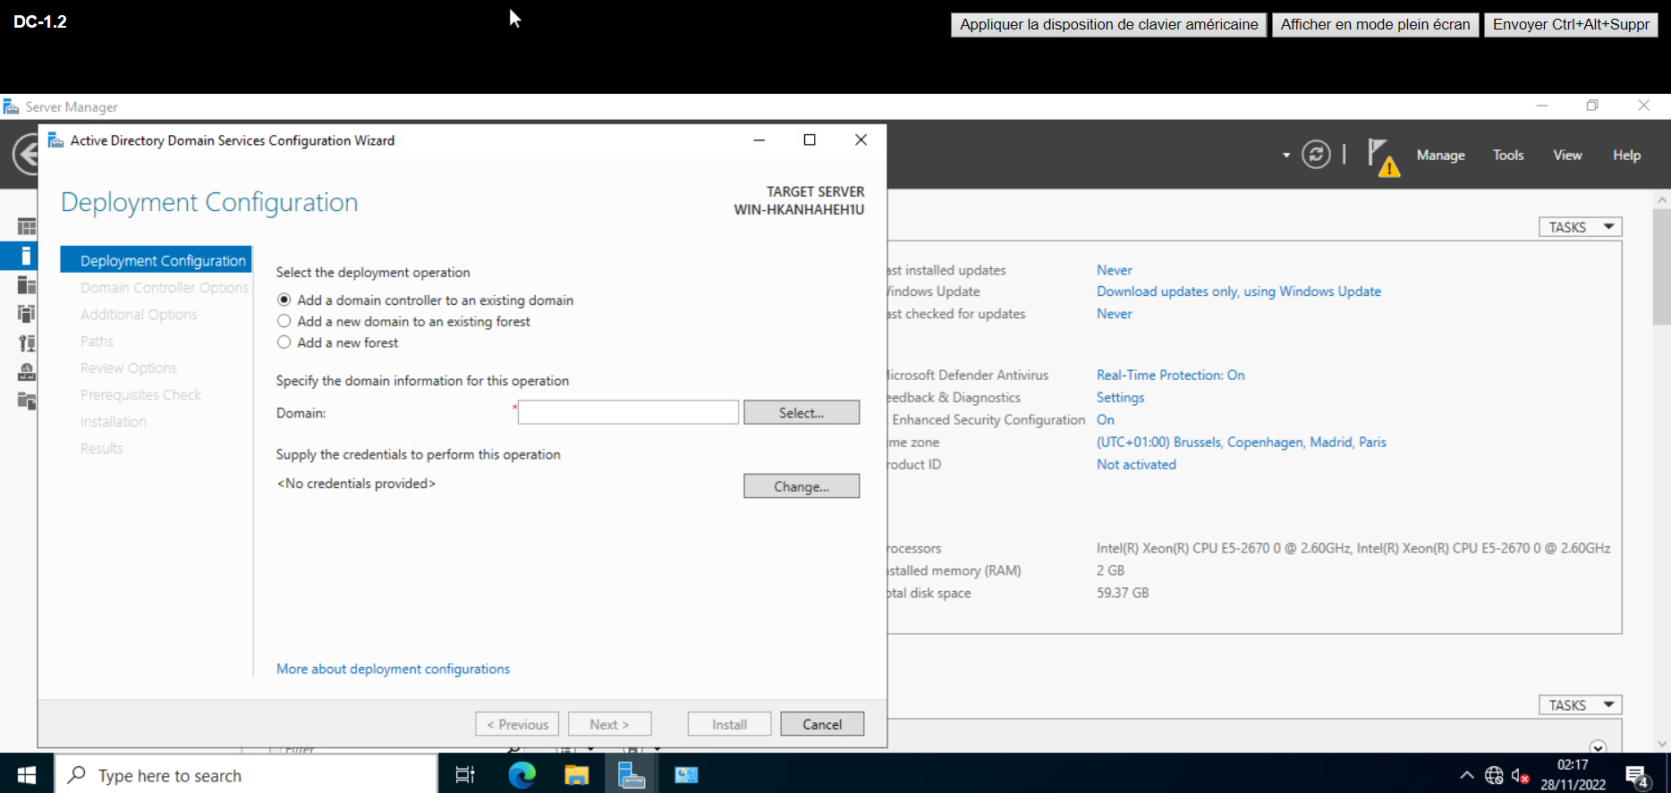Image resolution: width=1671 pixels, height=793 pixels.
Task: Open File Explorer from taskbar
Action: (577, 775)
